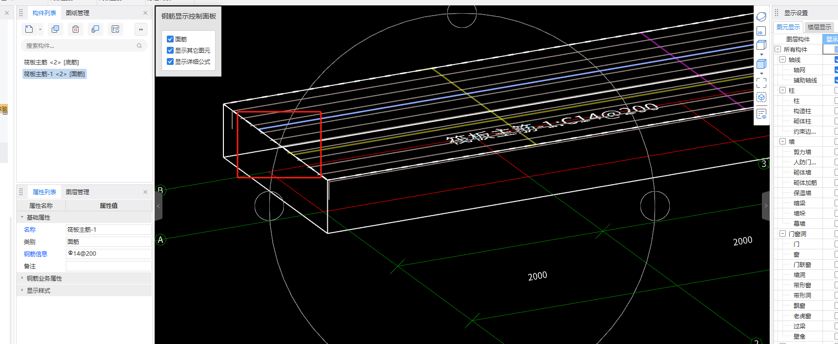Click the new component icon
The width and height of the screenshot is (838, 344).
29,29
